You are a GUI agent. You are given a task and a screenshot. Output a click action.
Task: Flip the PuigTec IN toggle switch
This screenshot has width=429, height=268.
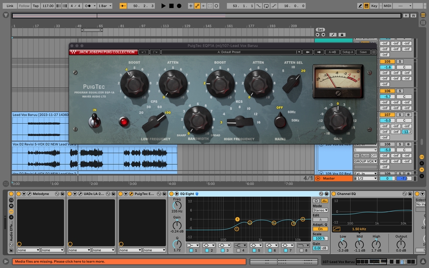click(x=95, y=120)
